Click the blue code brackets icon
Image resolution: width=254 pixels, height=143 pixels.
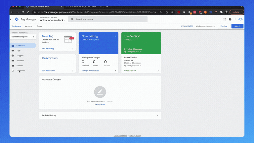[x=240, y=19]
